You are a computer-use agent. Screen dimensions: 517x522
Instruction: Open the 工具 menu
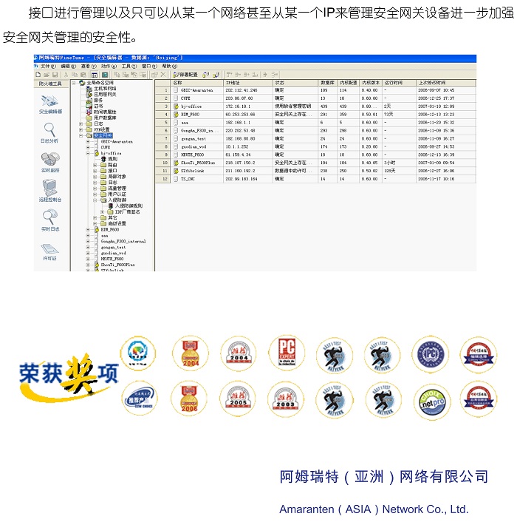(x=129, y=67)
